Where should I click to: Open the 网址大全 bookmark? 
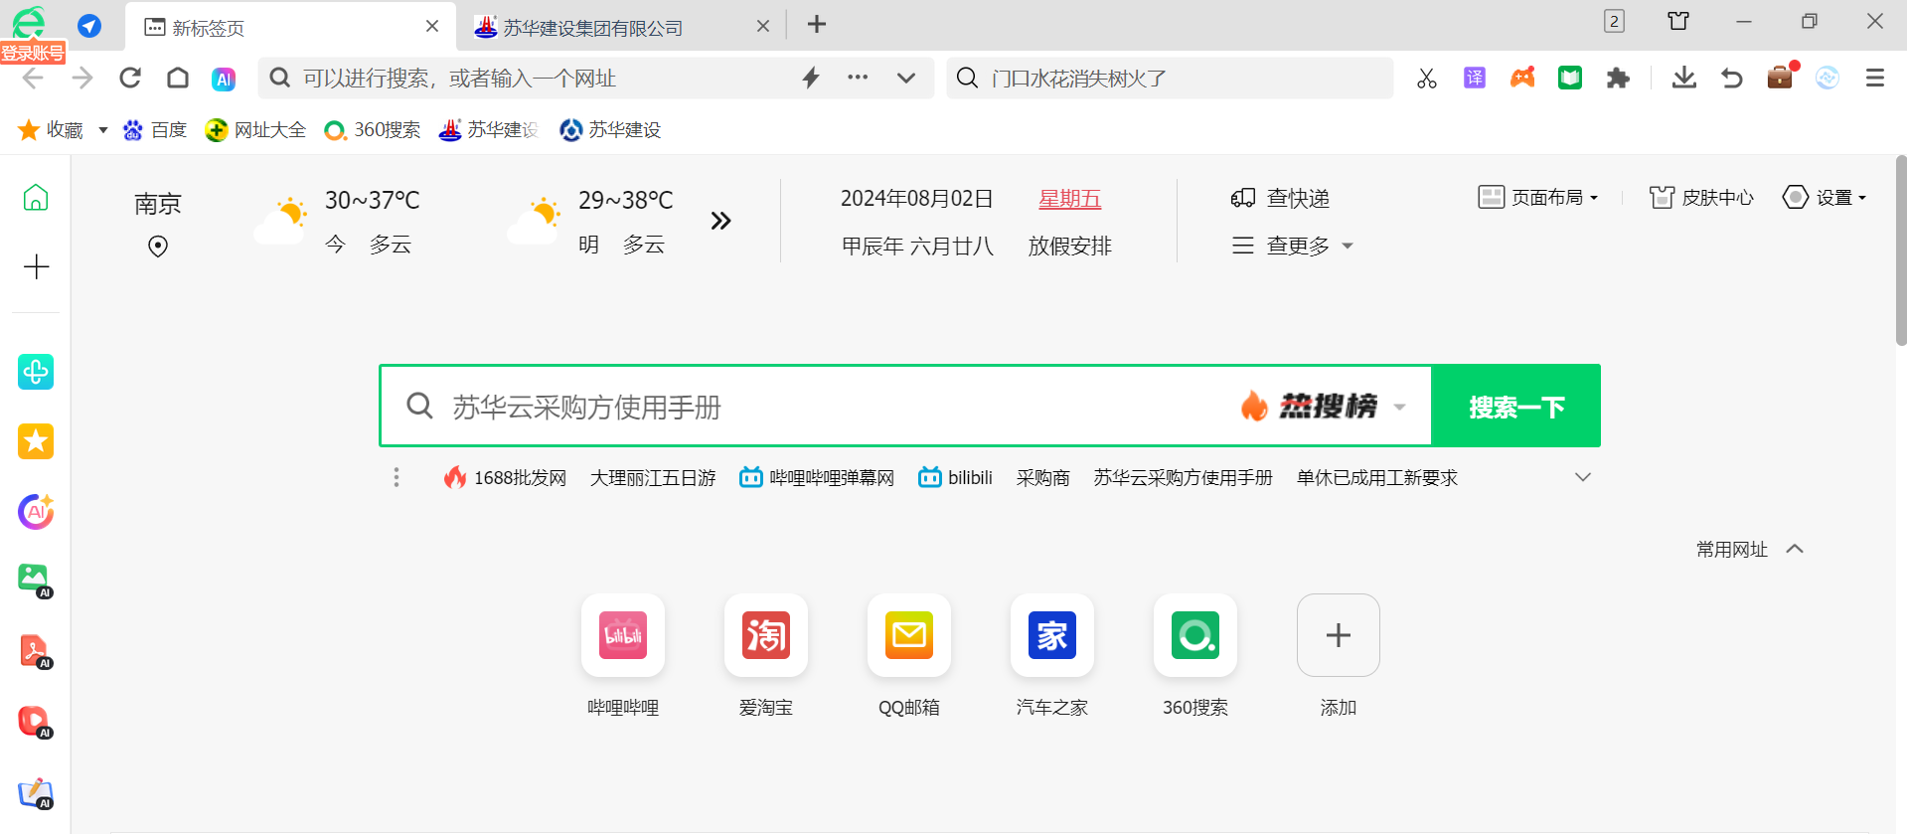(255, 130)
